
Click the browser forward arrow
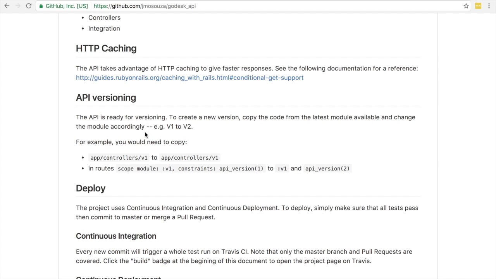click(18, 6)
